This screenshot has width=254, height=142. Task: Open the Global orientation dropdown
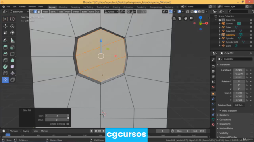click(x=111, y=11)
